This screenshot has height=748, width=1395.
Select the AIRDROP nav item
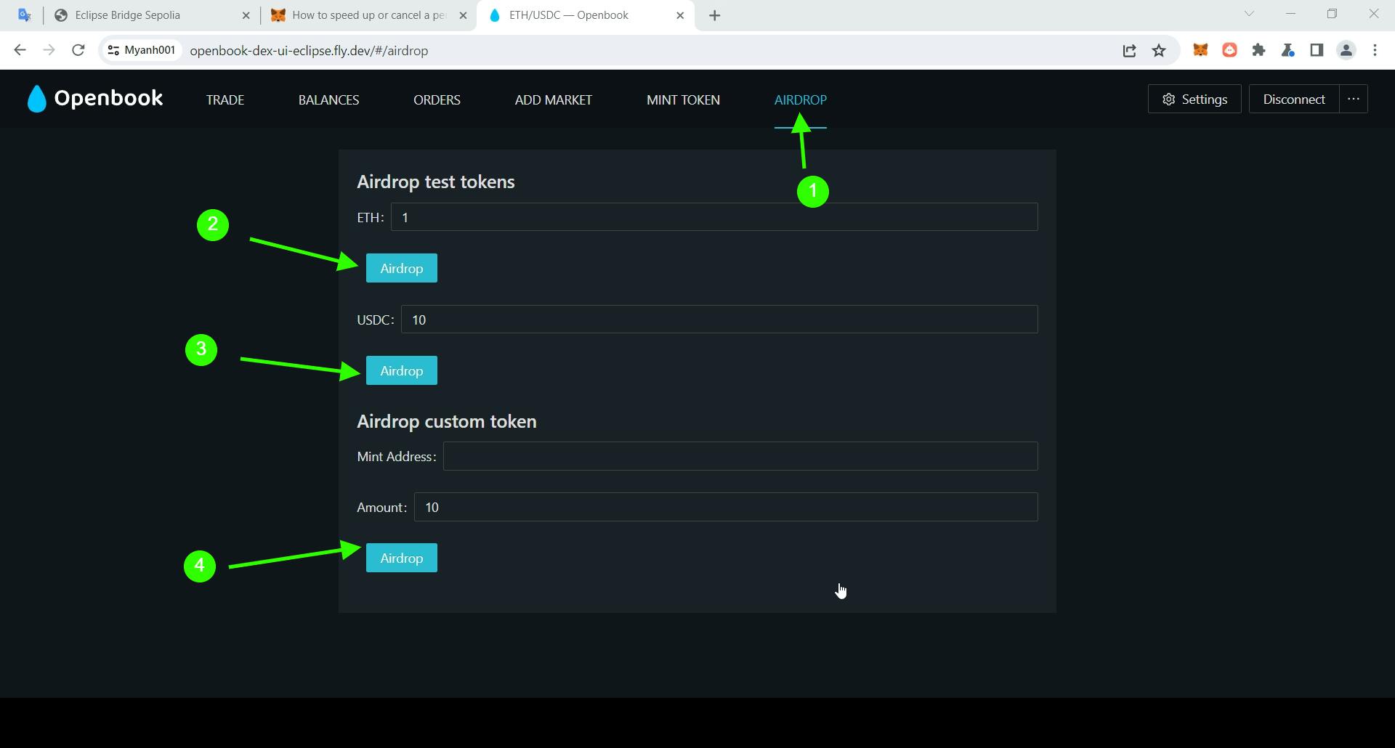click(800, 99)
